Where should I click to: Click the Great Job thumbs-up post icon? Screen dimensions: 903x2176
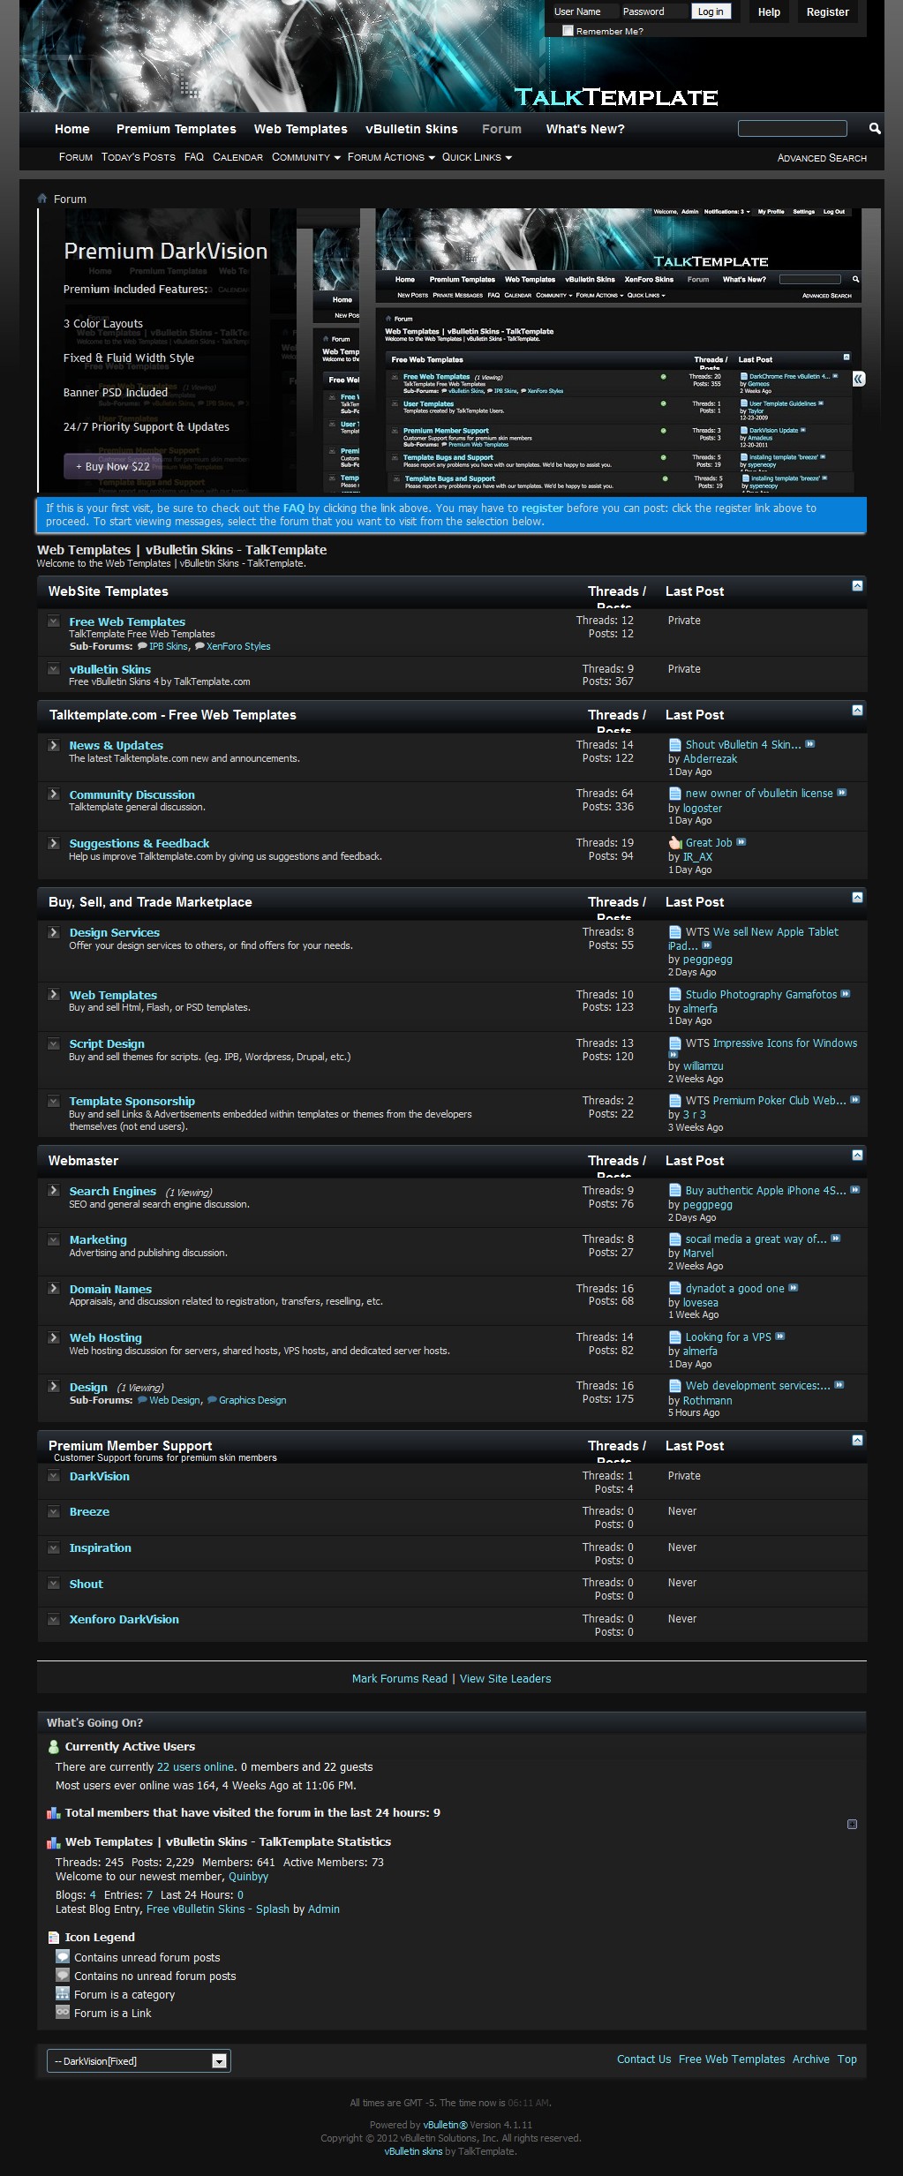coord(675,843)
